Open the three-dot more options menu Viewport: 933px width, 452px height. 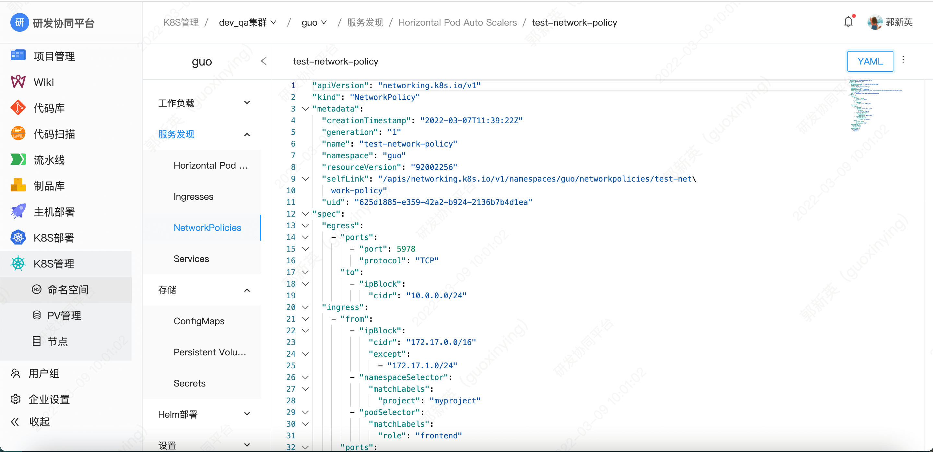click(x=903, y=60)
